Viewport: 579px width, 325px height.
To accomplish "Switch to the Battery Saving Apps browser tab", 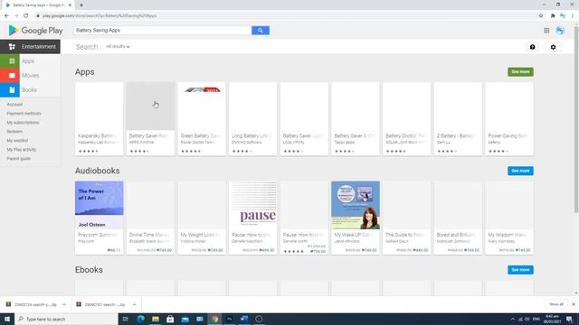I will [x=38, y=5].
